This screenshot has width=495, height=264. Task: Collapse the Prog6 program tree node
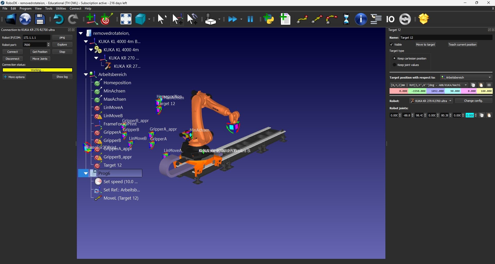86,173
